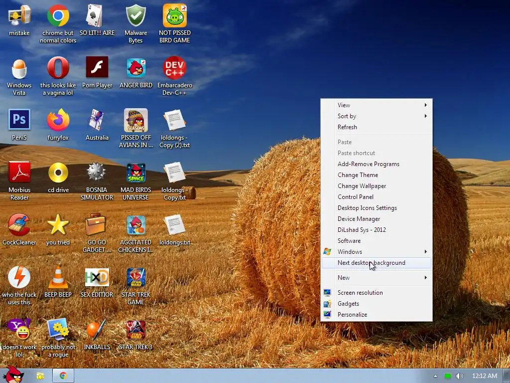Open the Malware Bytes shield icon
The height and width of the screenshot is (383, 510).
(135, 15)
